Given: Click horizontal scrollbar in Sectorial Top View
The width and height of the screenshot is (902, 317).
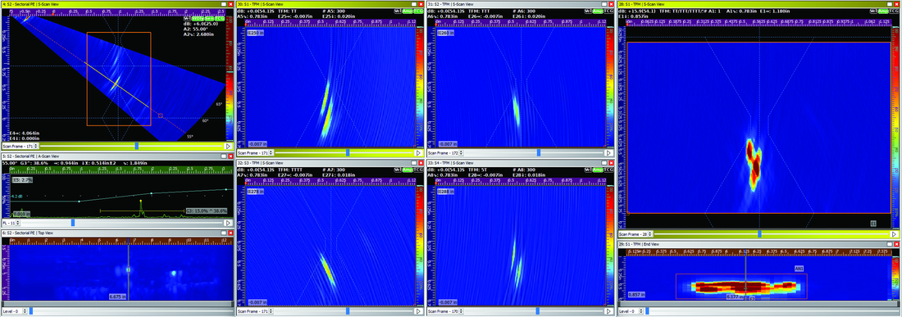Looking at the screenshot, I should 118,303.
